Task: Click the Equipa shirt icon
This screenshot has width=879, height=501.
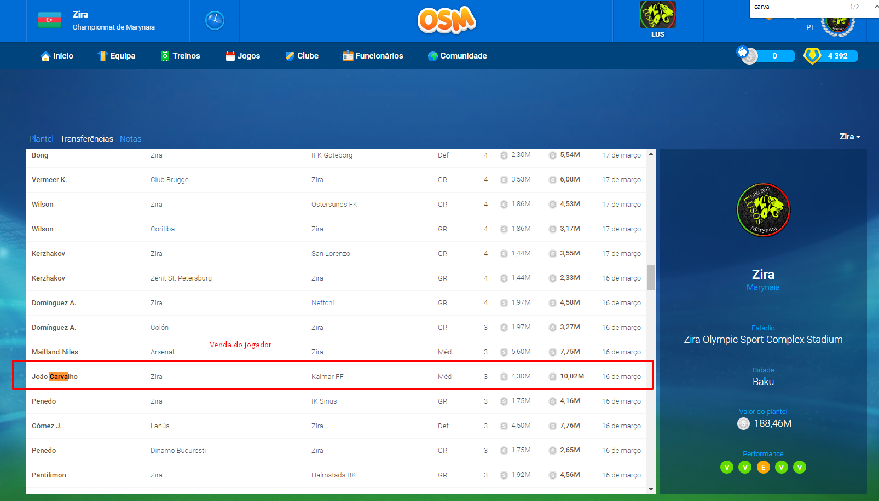Action: (102, 56)
